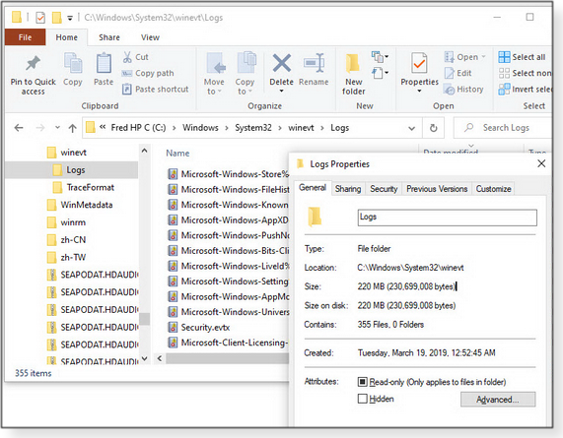Click winevt in the breadcrumb path
Screen dimensions: 563x438
301,128
